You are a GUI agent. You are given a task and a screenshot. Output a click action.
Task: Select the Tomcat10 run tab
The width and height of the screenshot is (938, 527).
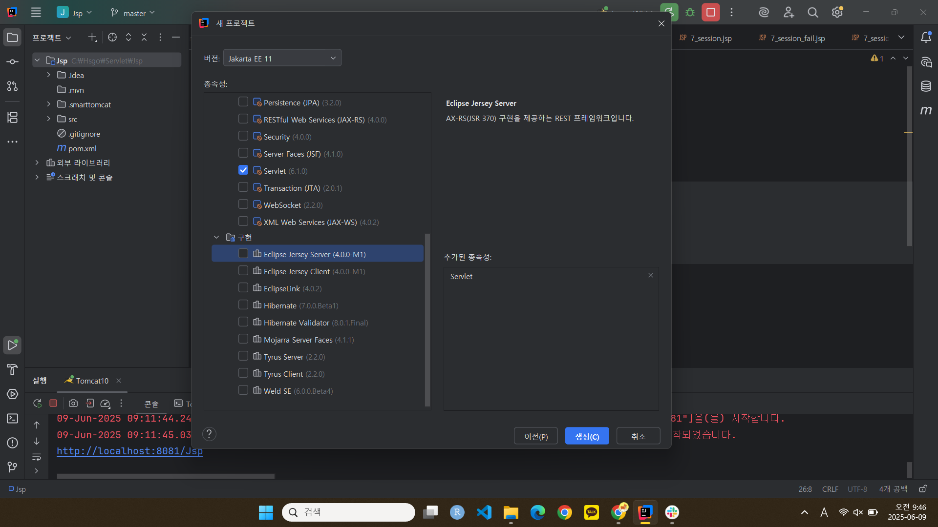click(92, 381)
